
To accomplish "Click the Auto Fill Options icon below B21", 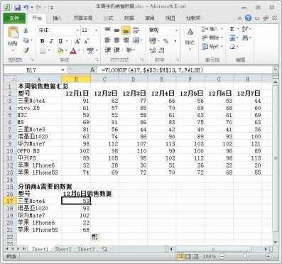I will point(94,236).
